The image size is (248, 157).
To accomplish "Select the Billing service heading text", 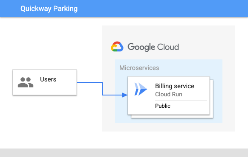I will point(175,86).
